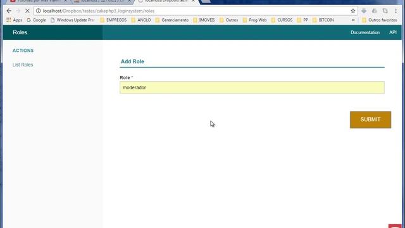
Task: Open the API link
Action: pos(392,32)
